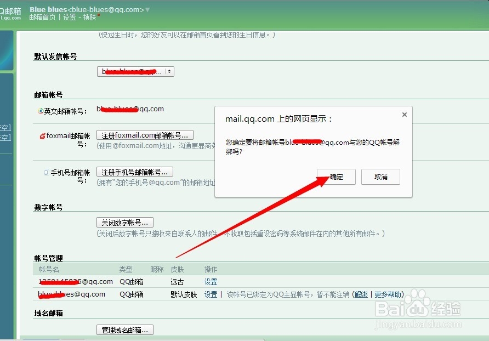The height and width of the screenshot is (341, 489).
Task: Select the 操作 column header
Action: point(211,269)
